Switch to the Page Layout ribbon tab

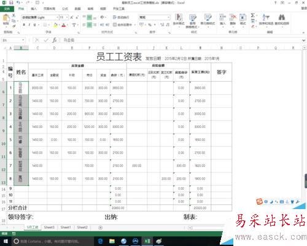point(49,9)
